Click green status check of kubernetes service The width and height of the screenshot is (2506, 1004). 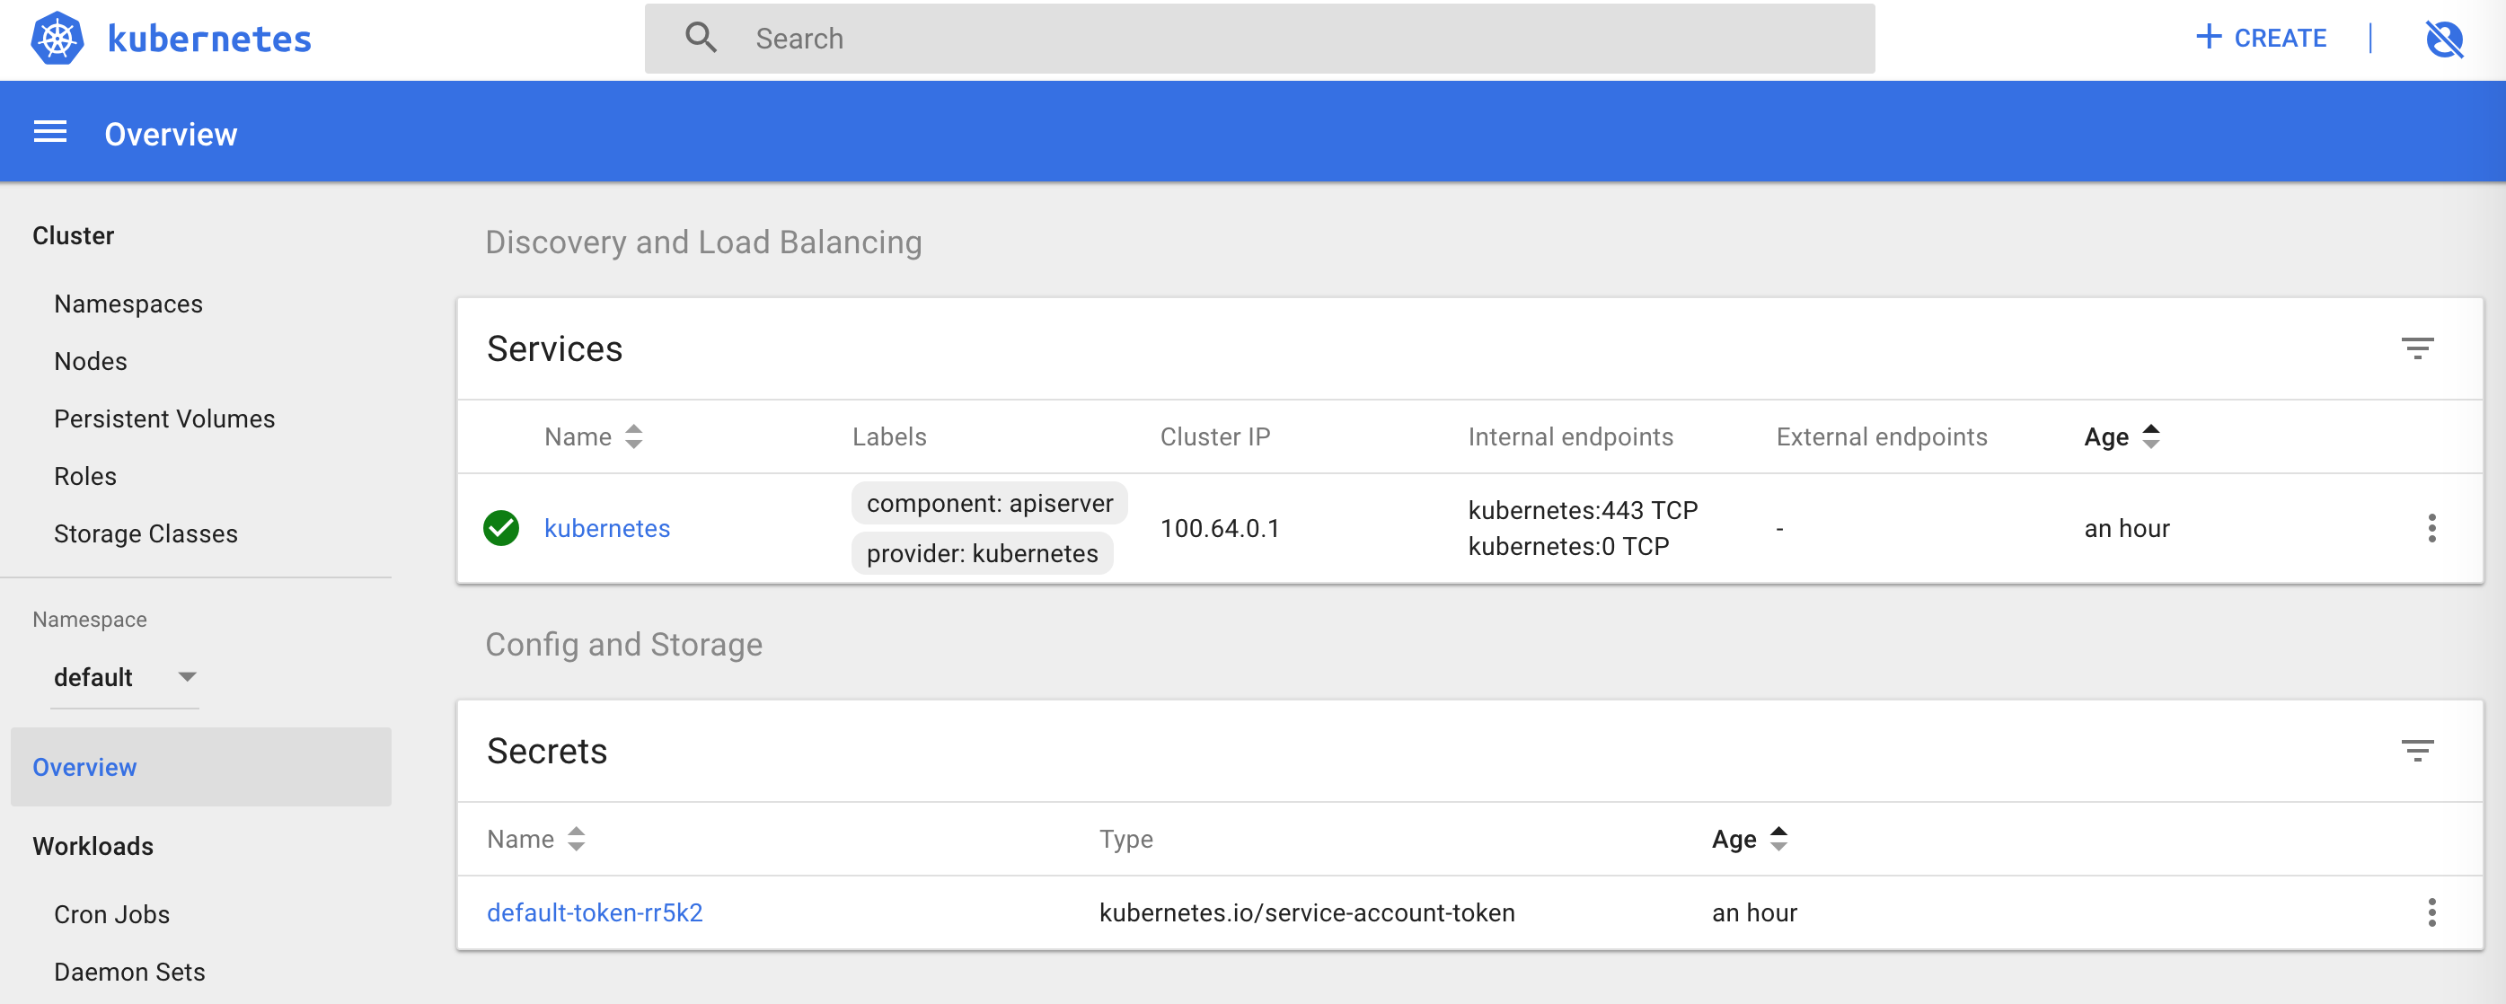tap(501, 528)
